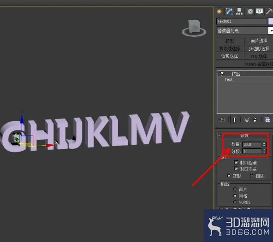
Task: Click the 面片选择 button
Action: (x=259, y=41)
